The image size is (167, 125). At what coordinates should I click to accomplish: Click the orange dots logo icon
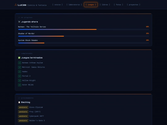pos(16,5)
